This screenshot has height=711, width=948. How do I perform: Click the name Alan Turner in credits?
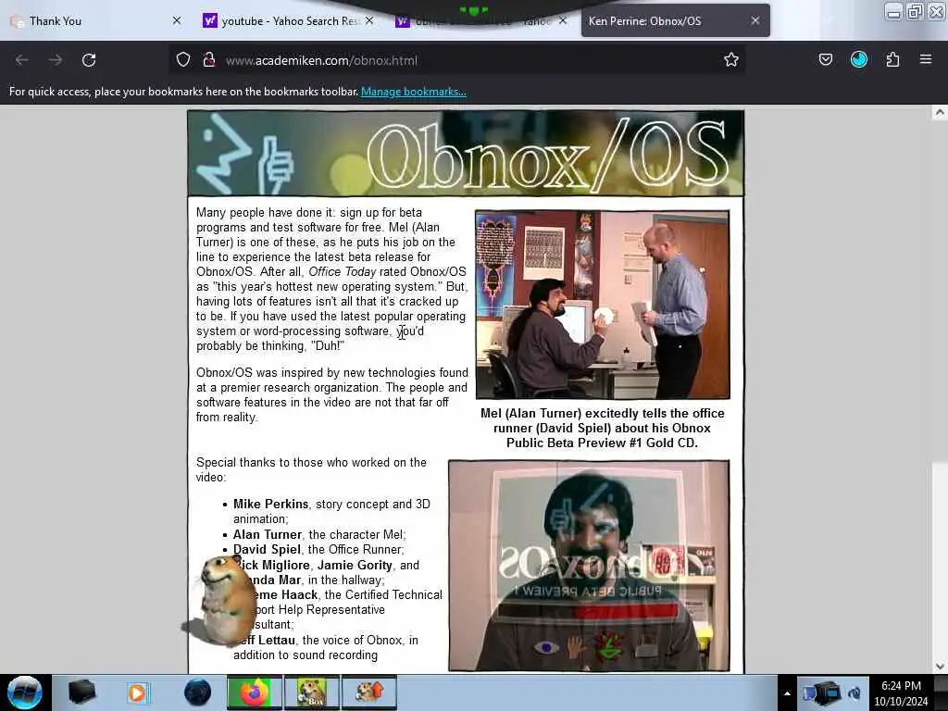pos(268,534)
